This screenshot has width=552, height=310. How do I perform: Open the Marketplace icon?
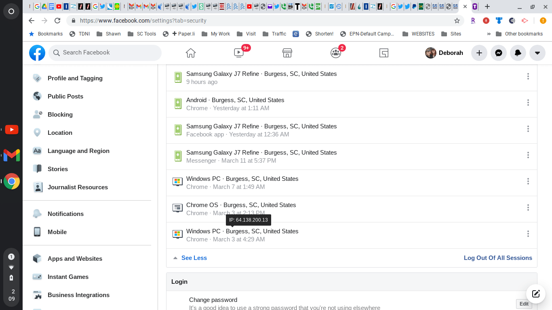click(287, 53)
